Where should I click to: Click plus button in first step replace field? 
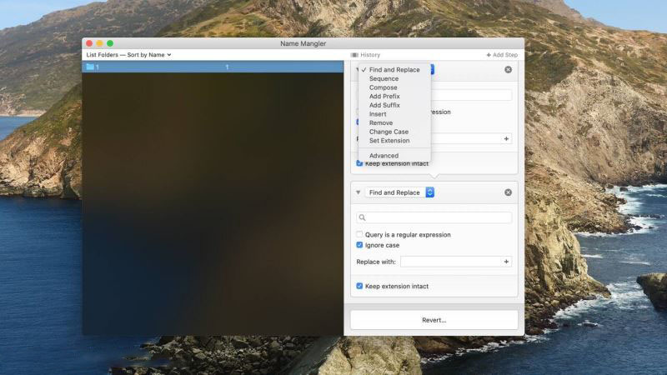click(x=506, y=139)
